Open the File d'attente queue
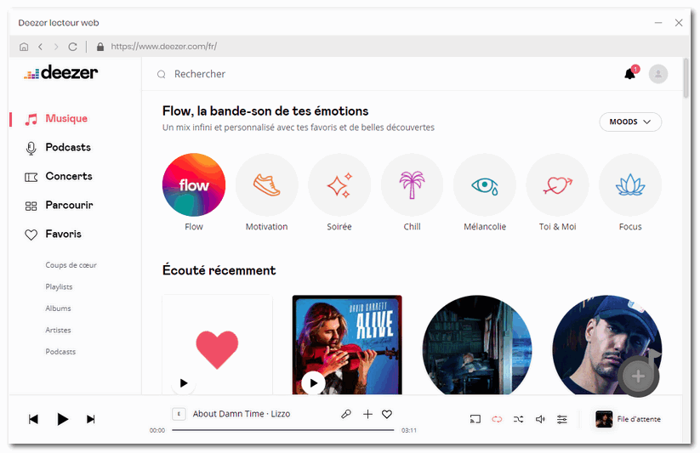The image size is (700, 453). coord(628,419)
